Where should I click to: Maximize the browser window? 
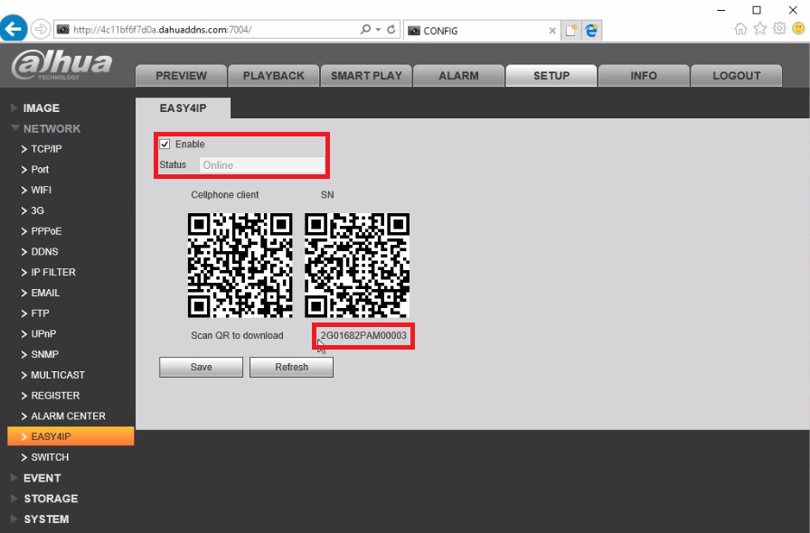coord(757,10)
